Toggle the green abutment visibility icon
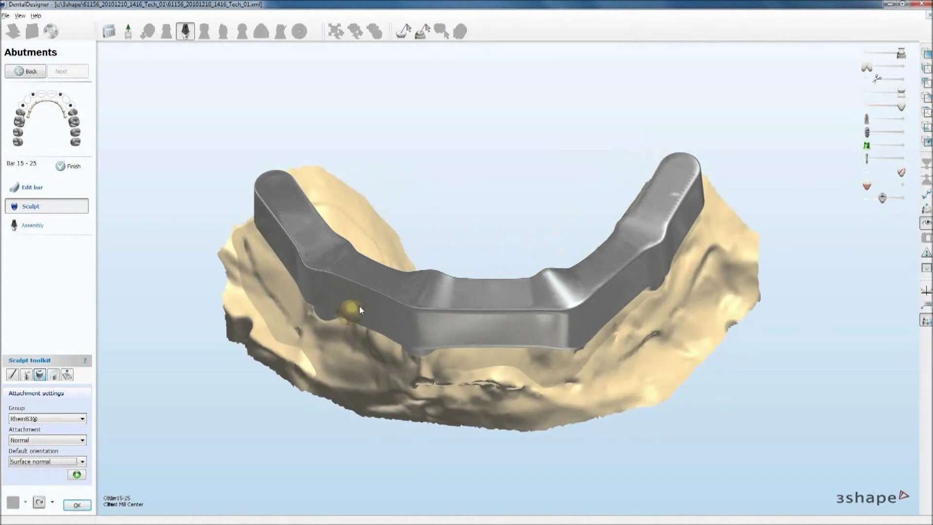The image size is (933, 525). coord(866,145)
